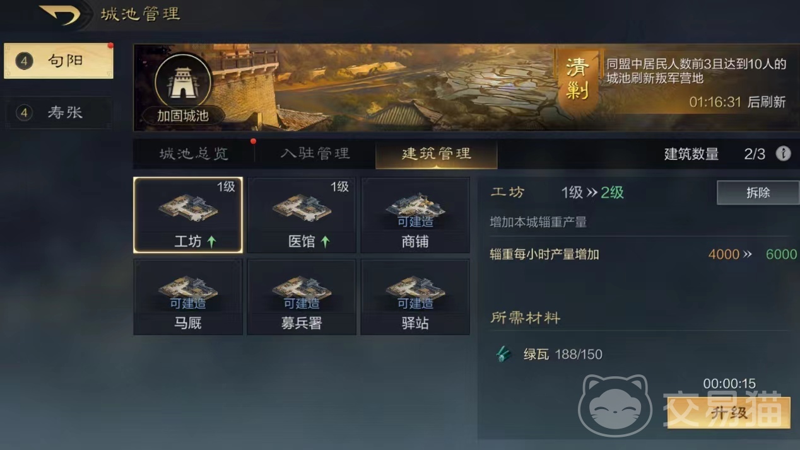Click the green upgrade arrow on 医馆
The image size is (800, 450).
coord(325,241)
